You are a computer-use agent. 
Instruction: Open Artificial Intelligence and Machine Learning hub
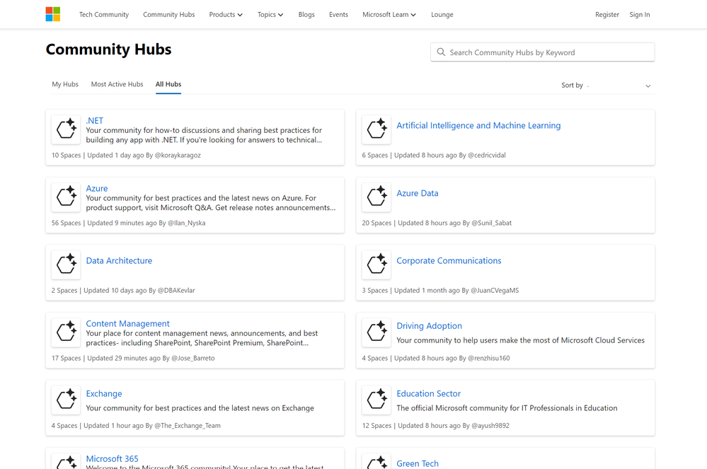(478, 125)
